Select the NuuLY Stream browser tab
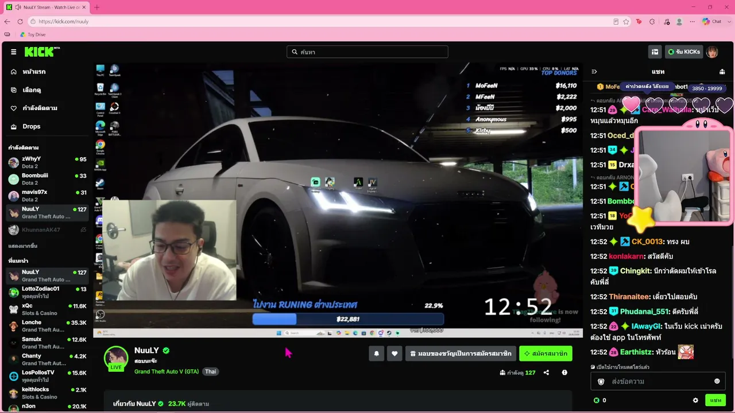The image size is (735, 413). [47, 7]
